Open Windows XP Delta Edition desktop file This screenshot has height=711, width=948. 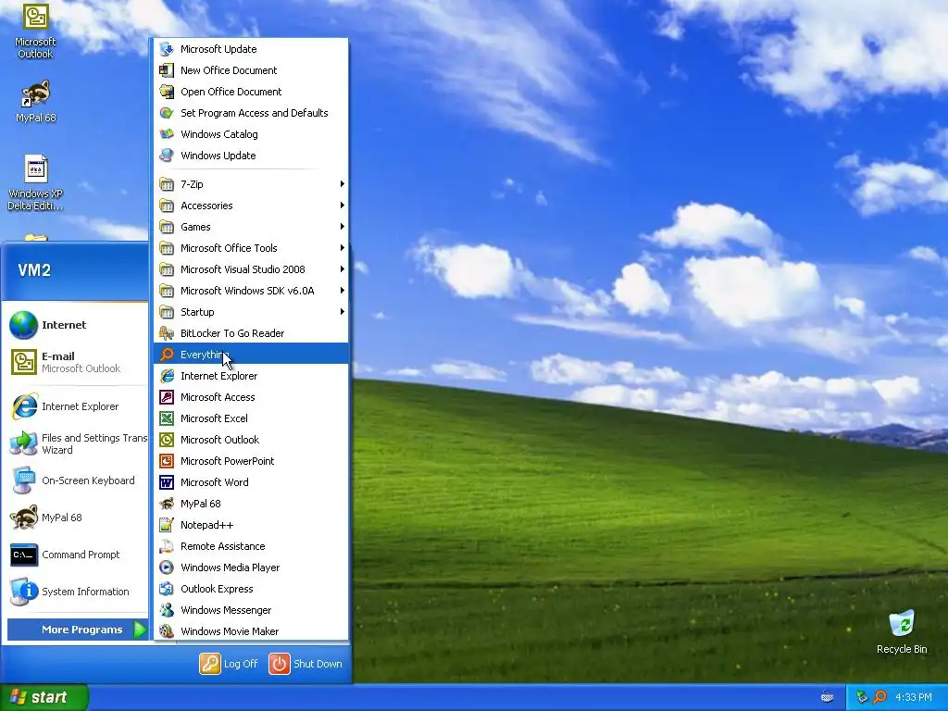[36, 182]
